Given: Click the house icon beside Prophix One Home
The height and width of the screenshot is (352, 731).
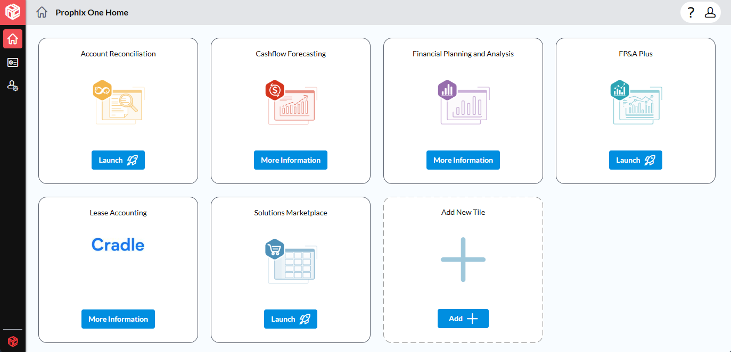Looking at the screenshot, I should pyautogui.click(x=42, y=12).
